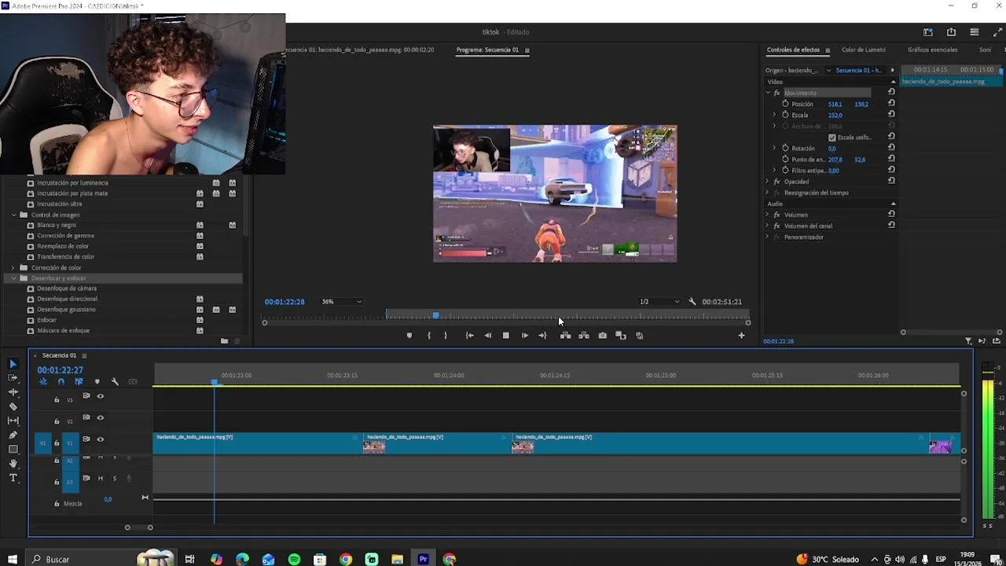Open Quick Export share icon
Screen dimensions: 1006x566
(951, 32)
